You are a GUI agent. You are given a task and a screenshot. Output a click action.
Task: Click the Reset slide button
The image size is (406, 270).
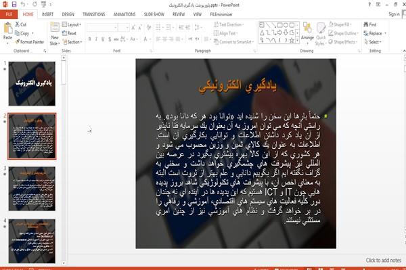click(x=70, y=33)
